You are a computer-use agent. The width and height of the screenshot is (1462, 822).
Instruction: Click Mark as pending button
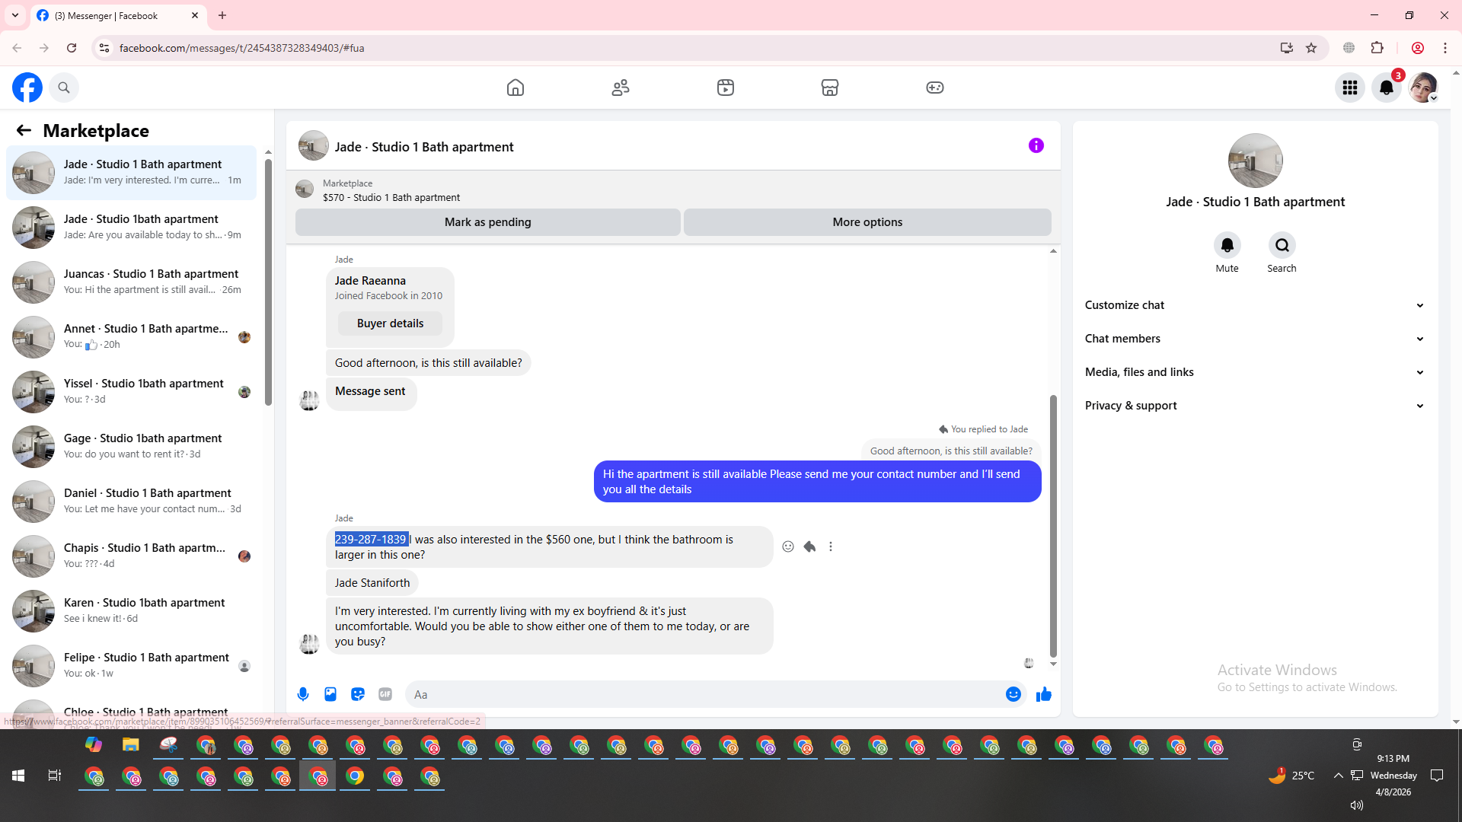point(487,222)
